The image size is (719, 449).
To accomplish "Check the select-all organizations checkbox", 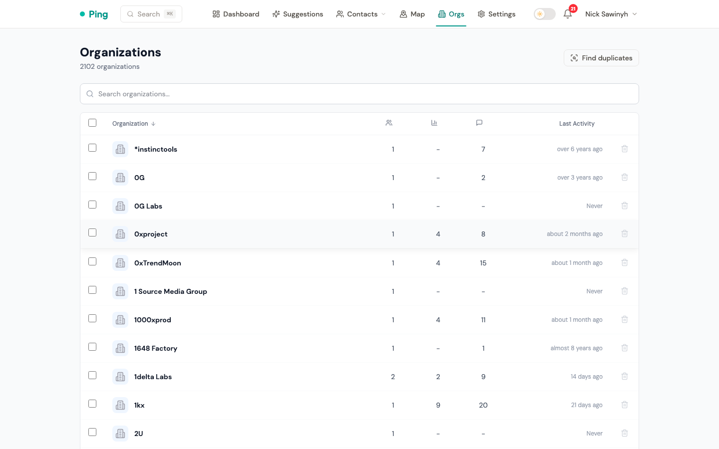I will click(x=92, y=123).
